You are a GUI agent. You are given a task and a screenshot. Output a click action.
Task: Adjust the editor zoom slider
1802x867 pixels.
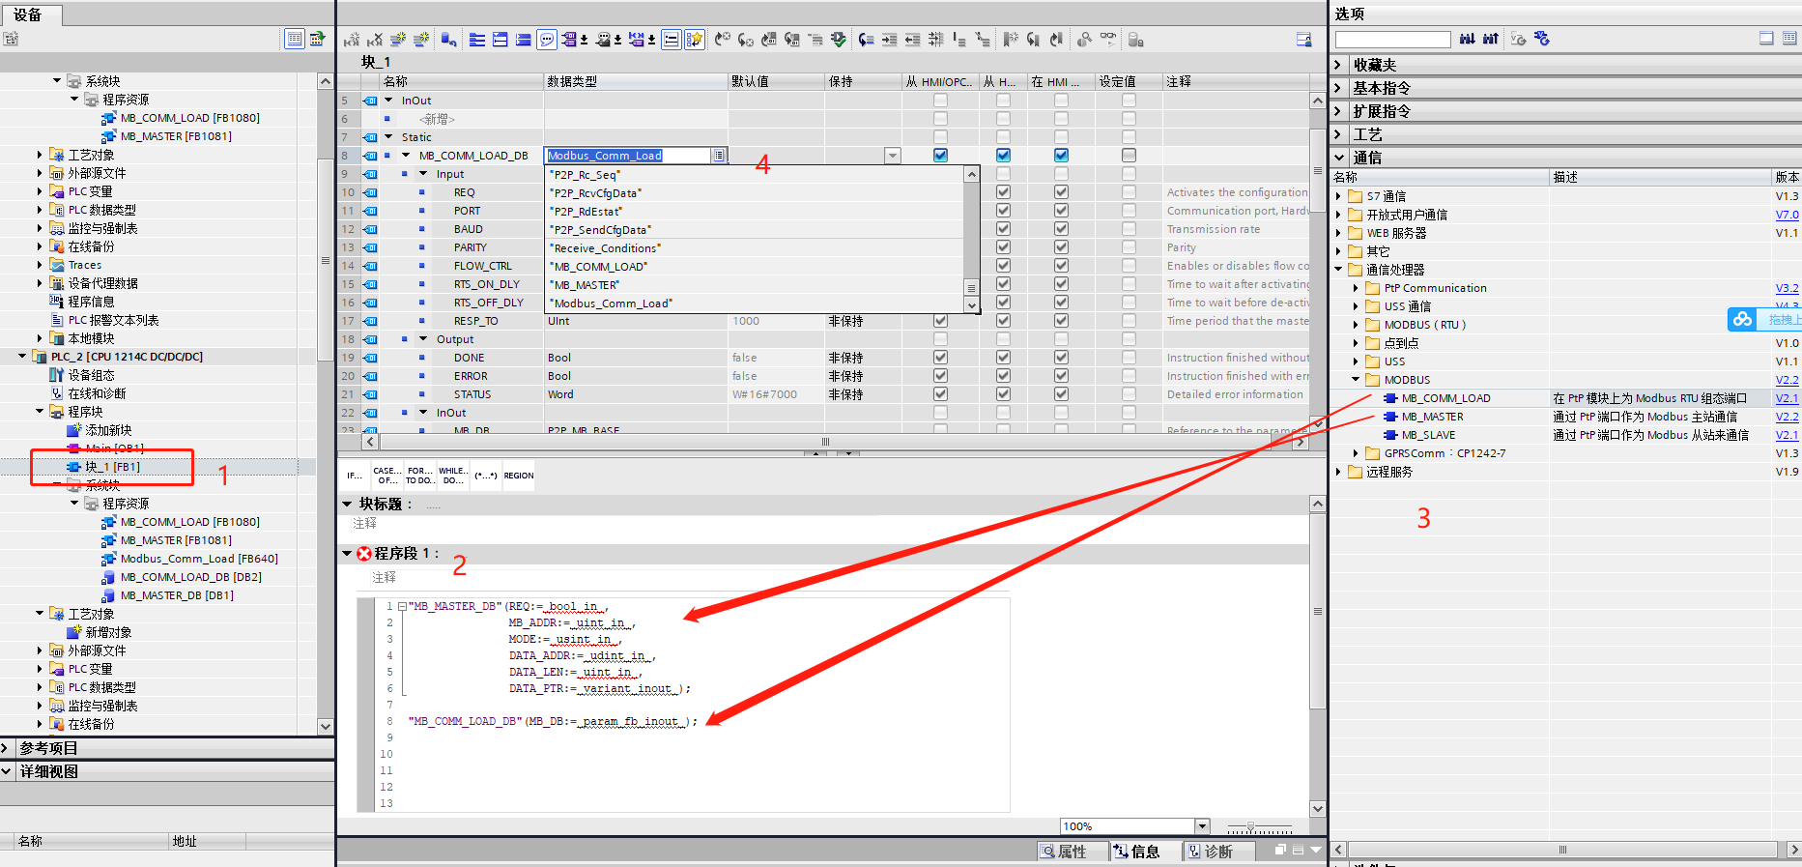pos(1251,827)
